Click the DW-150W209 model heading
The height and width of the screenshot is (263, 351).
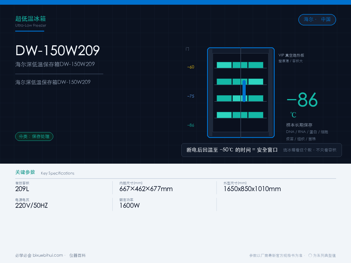[58, 51]
